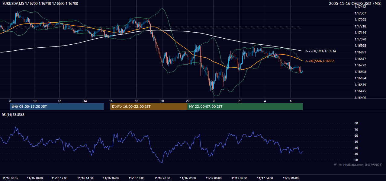Select the 11/16 12:00 date label
Screen dimensions: 386x181
click(x=60, y=178)
